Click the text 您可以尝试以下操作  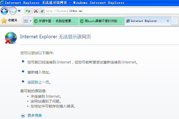[x=37, y=53]
